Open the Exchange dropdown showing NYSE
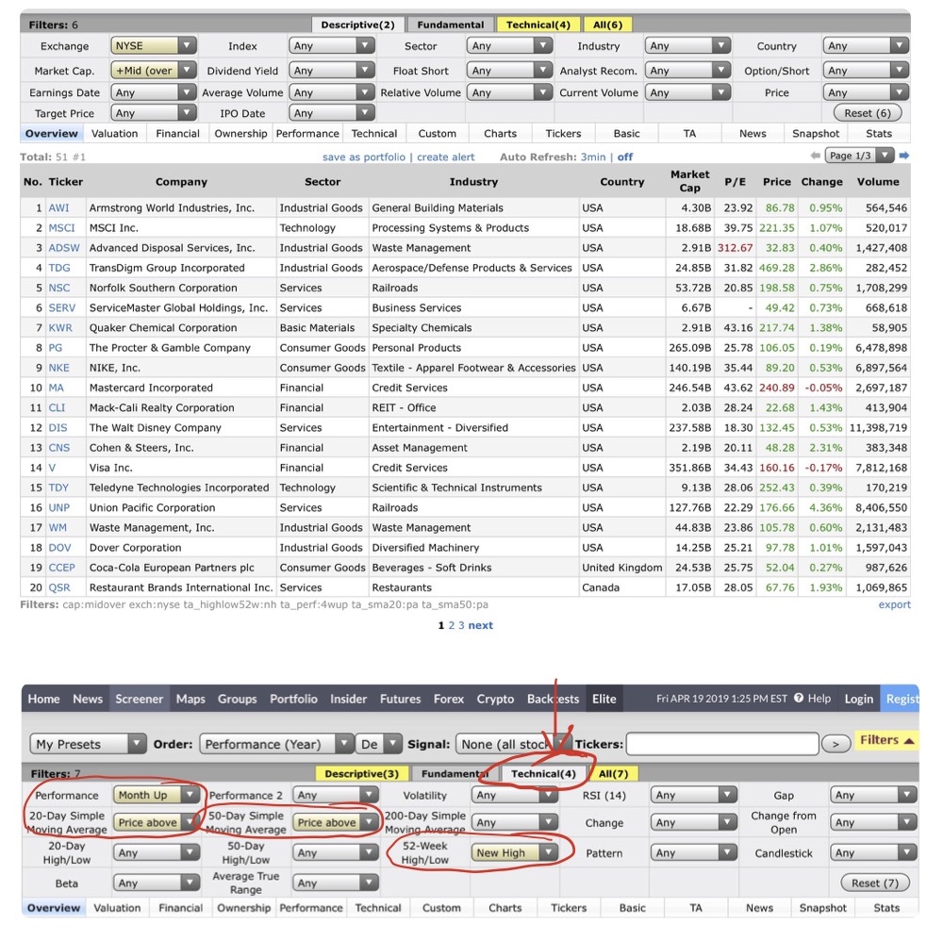 click(x=154, y=46)
